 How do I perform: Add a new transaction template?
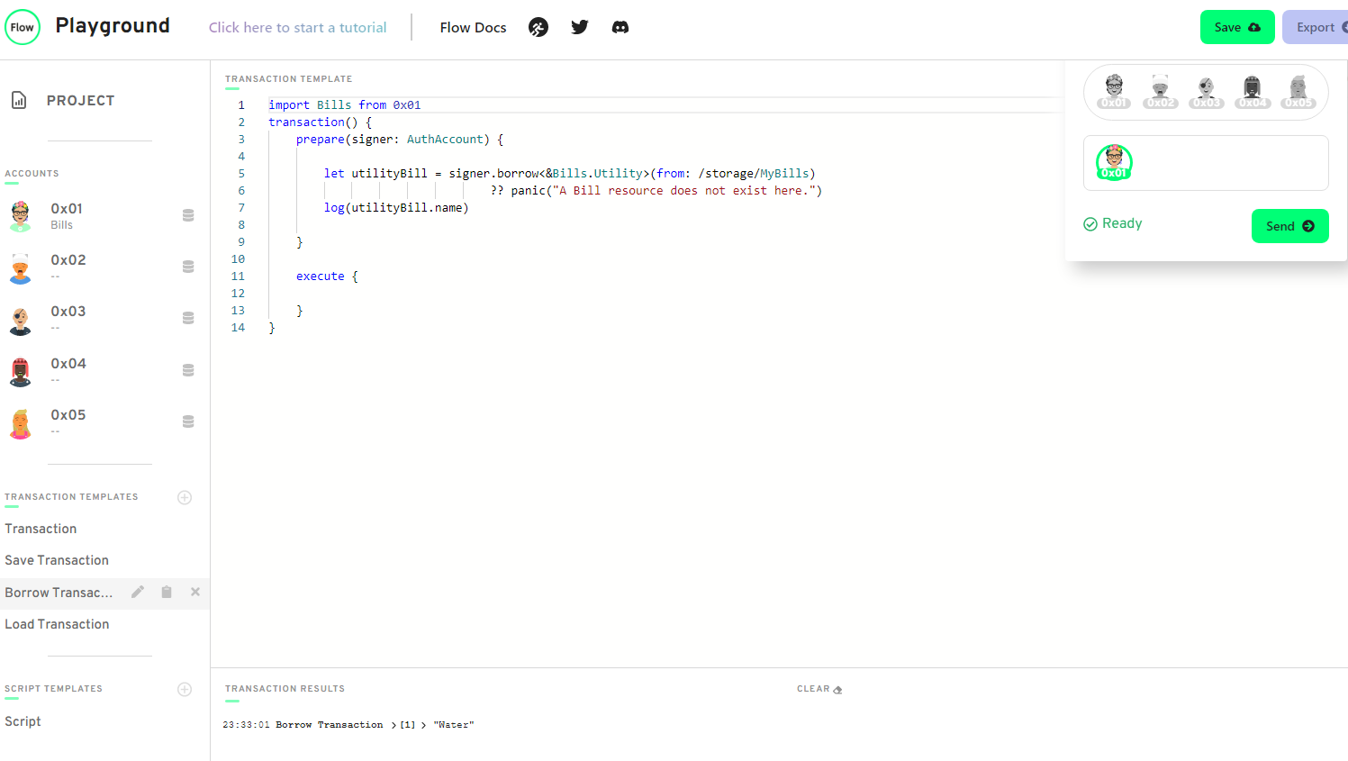185,497
